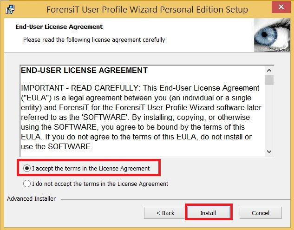Click the installer icon in the title bar
The height and width of the screenshot is (230, 294).
pyautogui.click(x=10, y=10)
